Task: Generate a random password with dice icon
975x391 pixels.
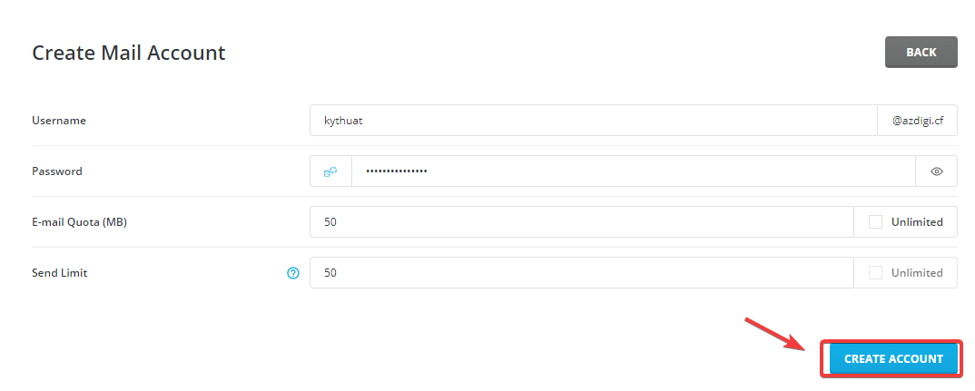Action: point(330,171)
